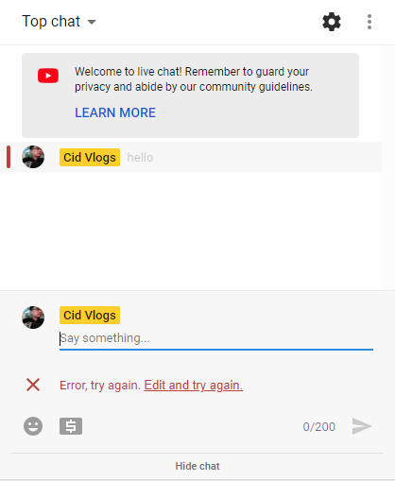
Task: Click the send message arrow icon
Action: 362,426
